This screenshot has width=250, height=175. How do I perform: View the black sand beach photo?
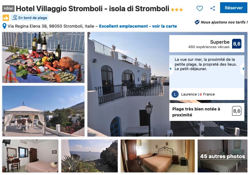[89, 156]
